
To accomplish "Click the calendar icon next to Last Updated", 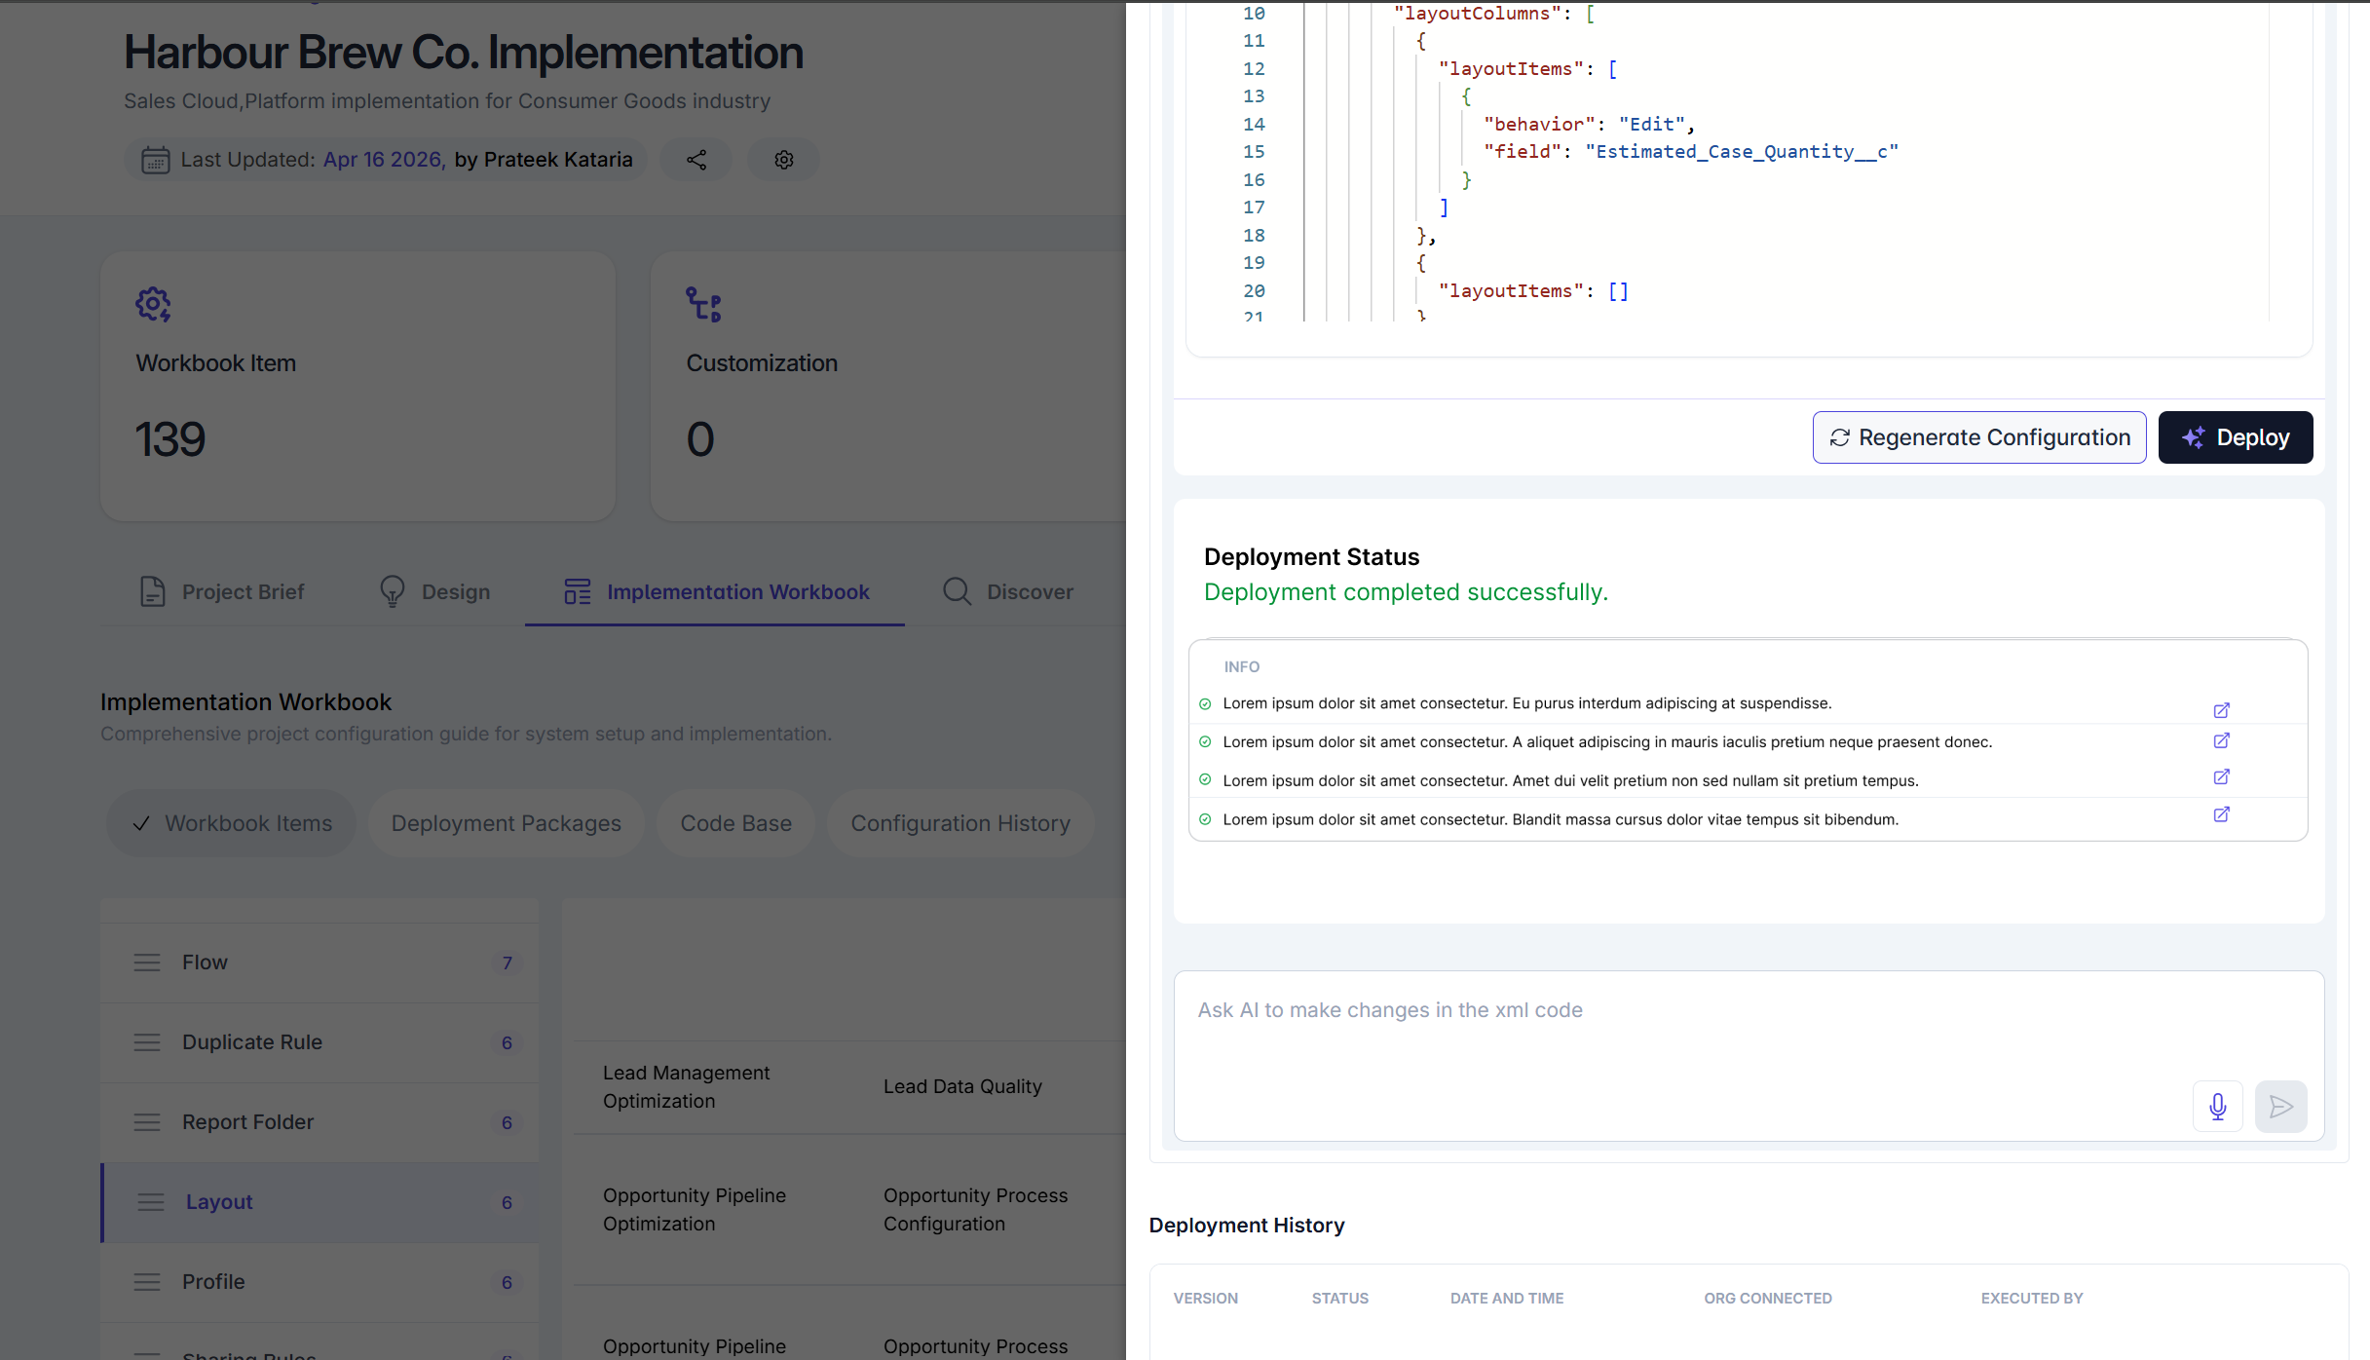I will tap(155, 160).
